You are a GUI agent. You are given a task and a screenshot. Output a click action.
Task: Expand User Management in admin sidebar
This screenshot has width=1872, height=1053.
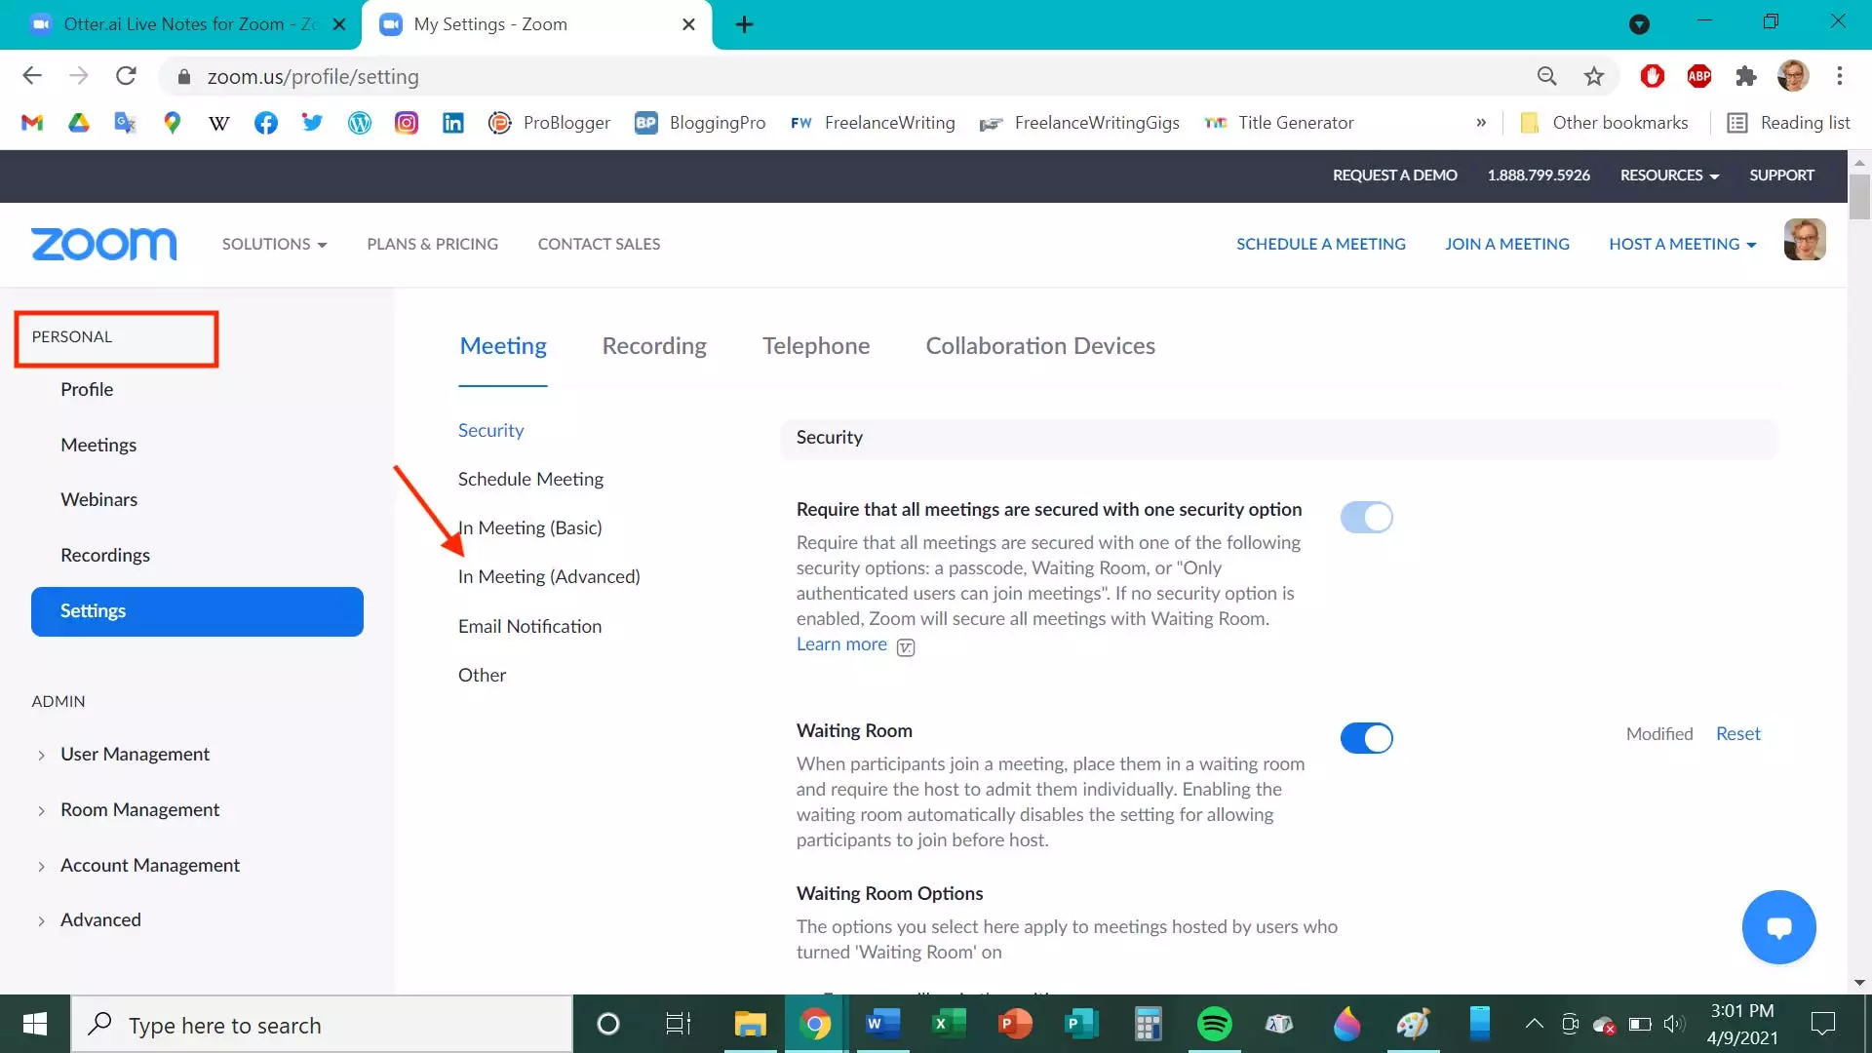coord(135,755)
